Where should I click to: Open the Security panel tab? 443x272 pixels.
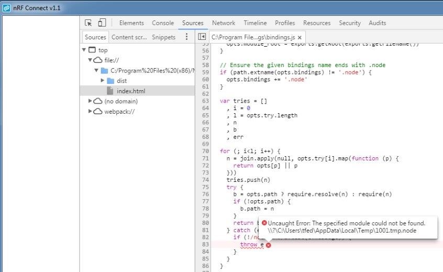coord(350,23)
